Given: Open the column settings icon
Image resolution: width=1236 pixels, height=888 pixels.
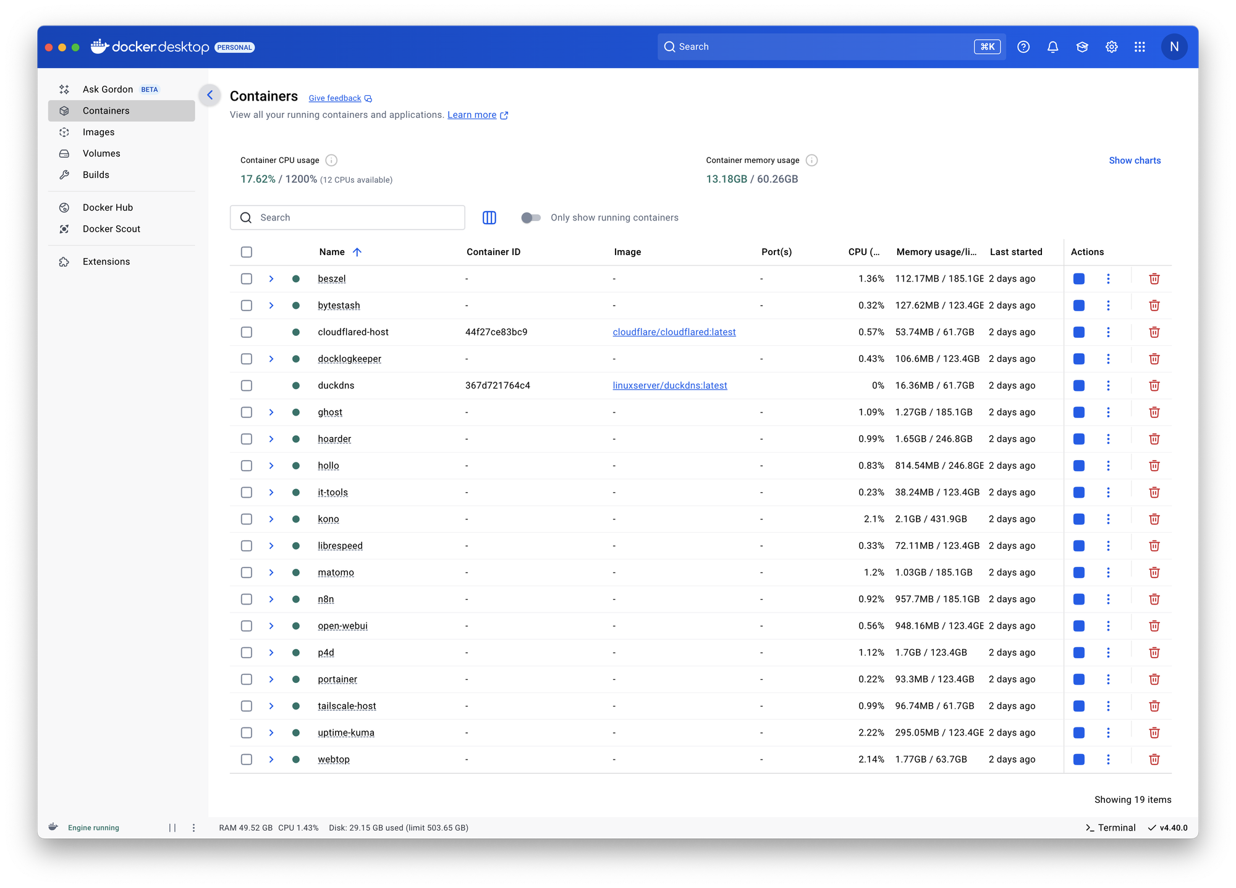Looking at the screenshot, I should point(489,217).
